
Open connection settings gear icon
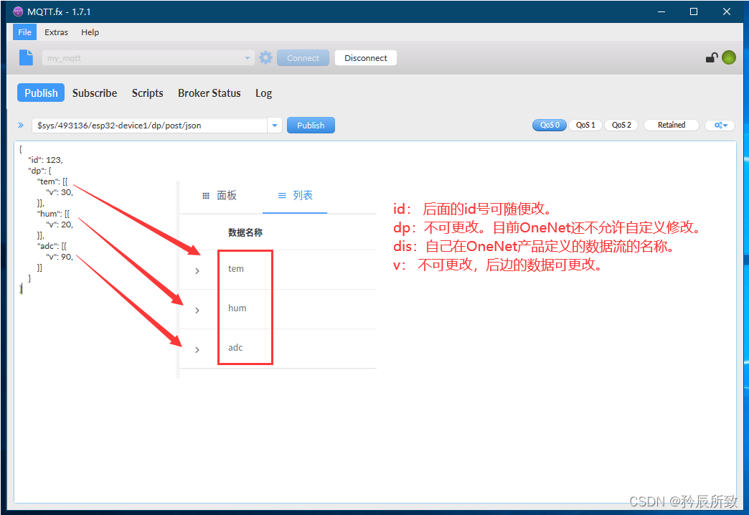coord(265,58)
